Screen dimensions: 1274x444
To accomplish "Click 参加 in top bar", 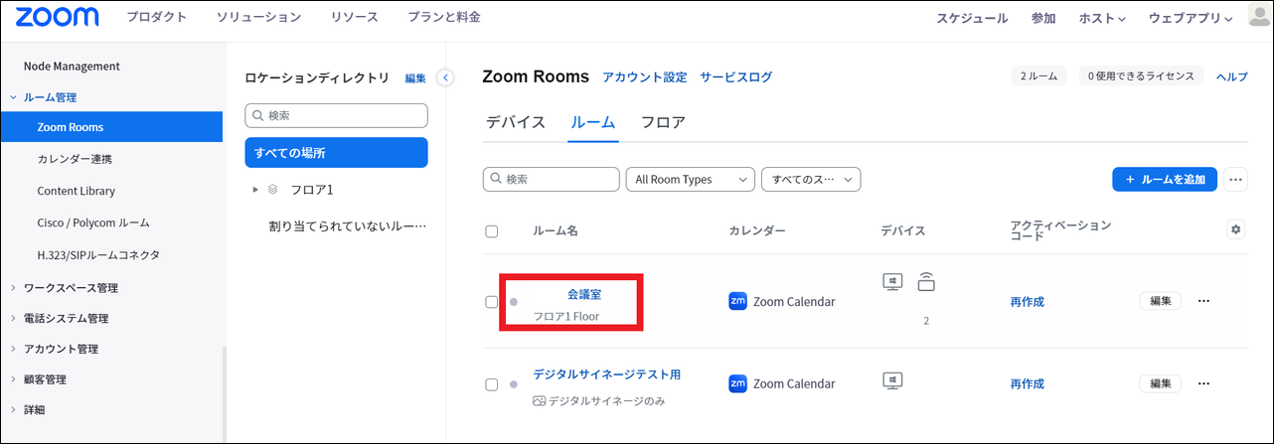I will click(x=1043, y=18).
